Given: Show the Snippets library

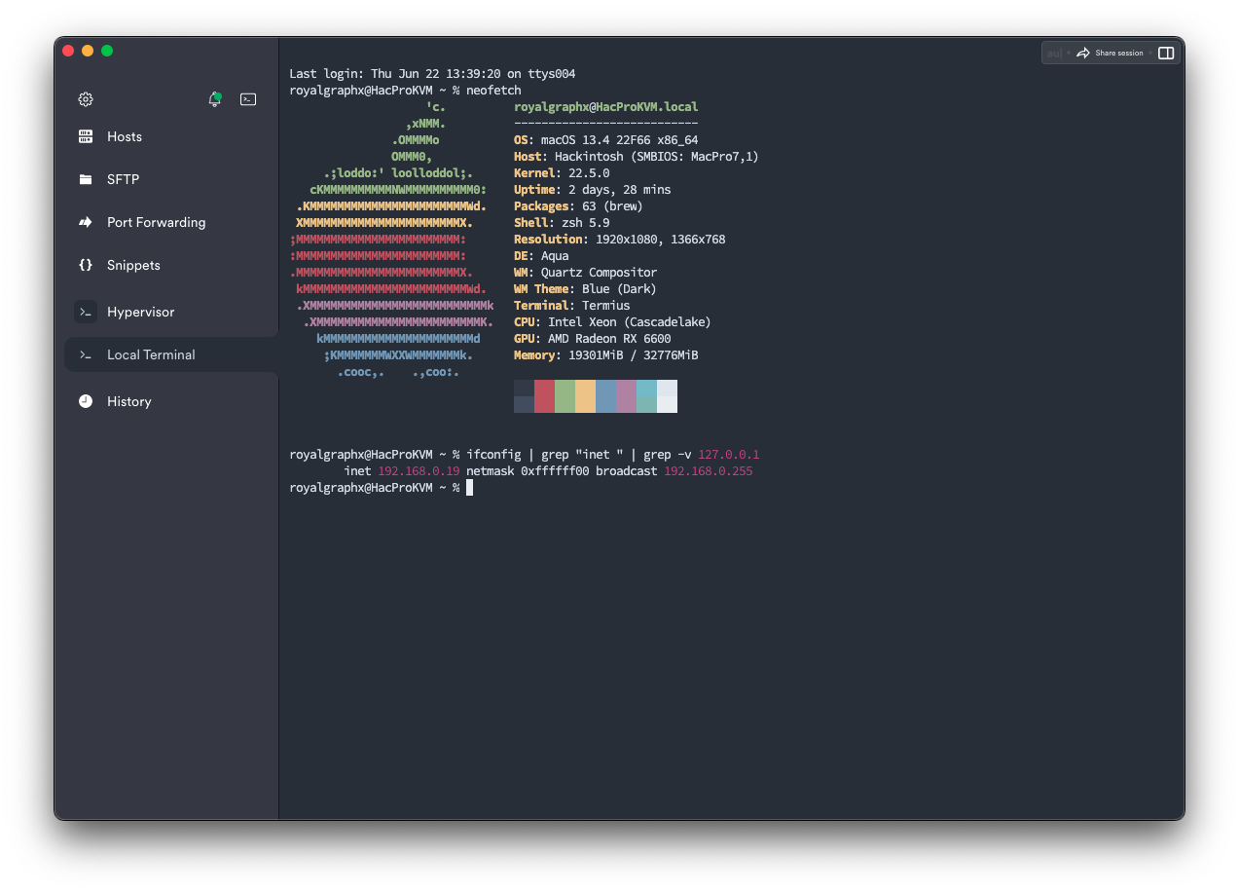Looking at the screenshot, I should tap(133, 265).
